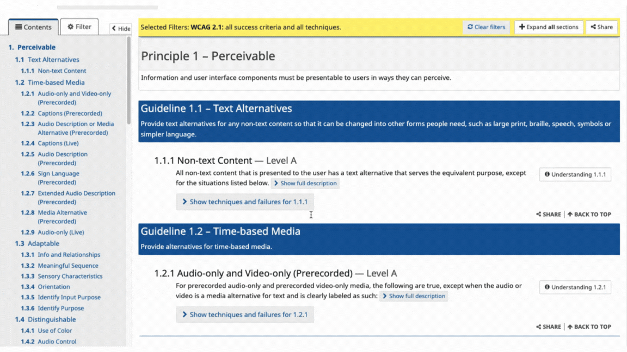
Task: Click Clear filters button
Action: coord(486,27)
